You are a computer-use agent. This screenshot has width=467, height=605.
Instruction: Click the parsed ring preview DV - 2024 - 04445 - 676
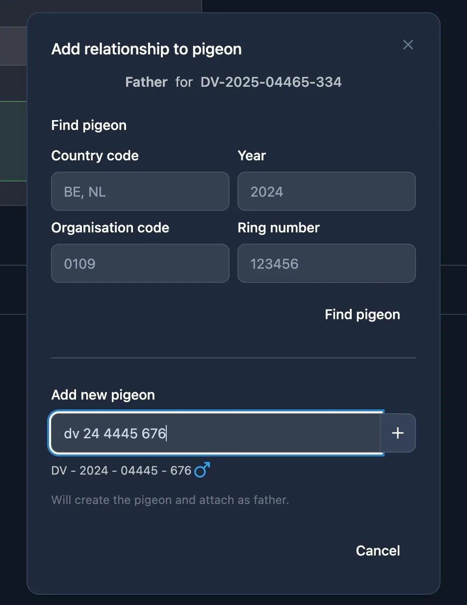click(x=121, y=471)
